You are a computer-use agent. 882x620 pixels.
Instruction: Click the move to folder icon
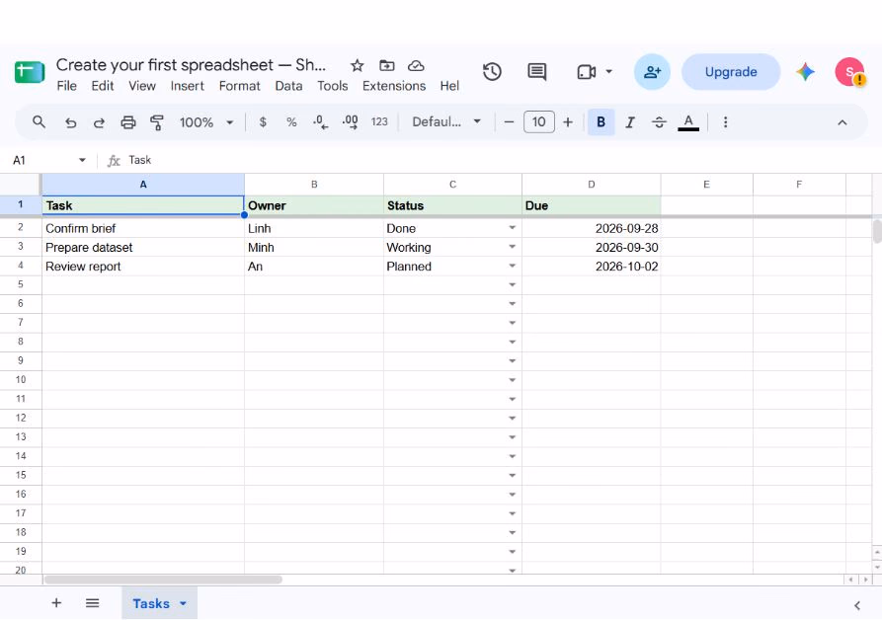386,66
